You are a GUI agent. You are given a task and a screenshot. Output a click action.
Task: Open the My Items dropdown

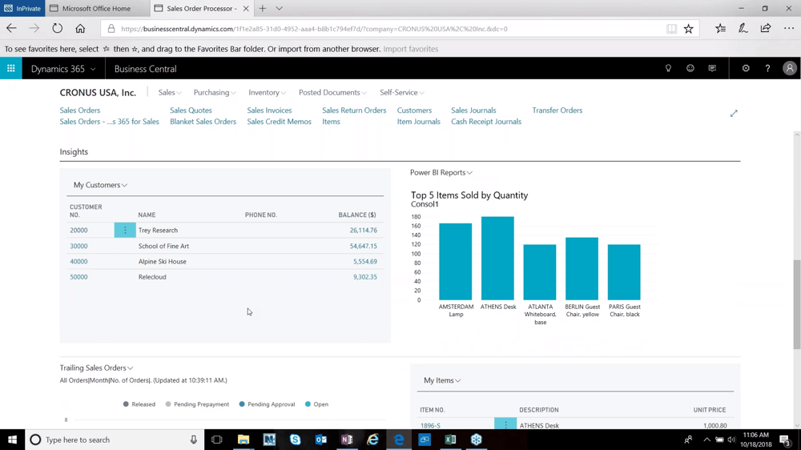pos(442,380)
